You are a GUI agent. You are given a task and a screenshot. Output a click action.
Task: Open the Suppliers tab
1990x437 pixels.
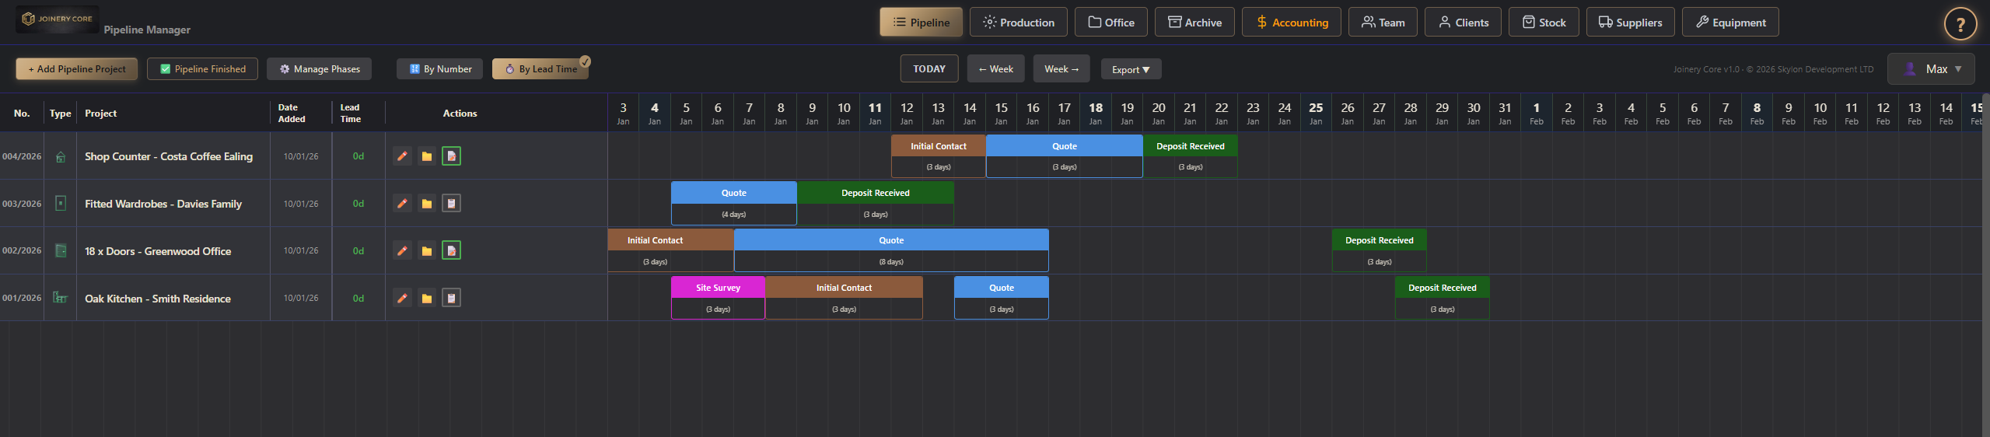[1630, 23]
